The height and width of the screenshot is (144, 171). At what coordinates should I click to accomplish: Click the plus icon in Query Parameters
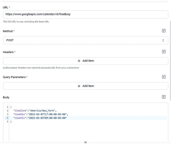coord(79,86)
